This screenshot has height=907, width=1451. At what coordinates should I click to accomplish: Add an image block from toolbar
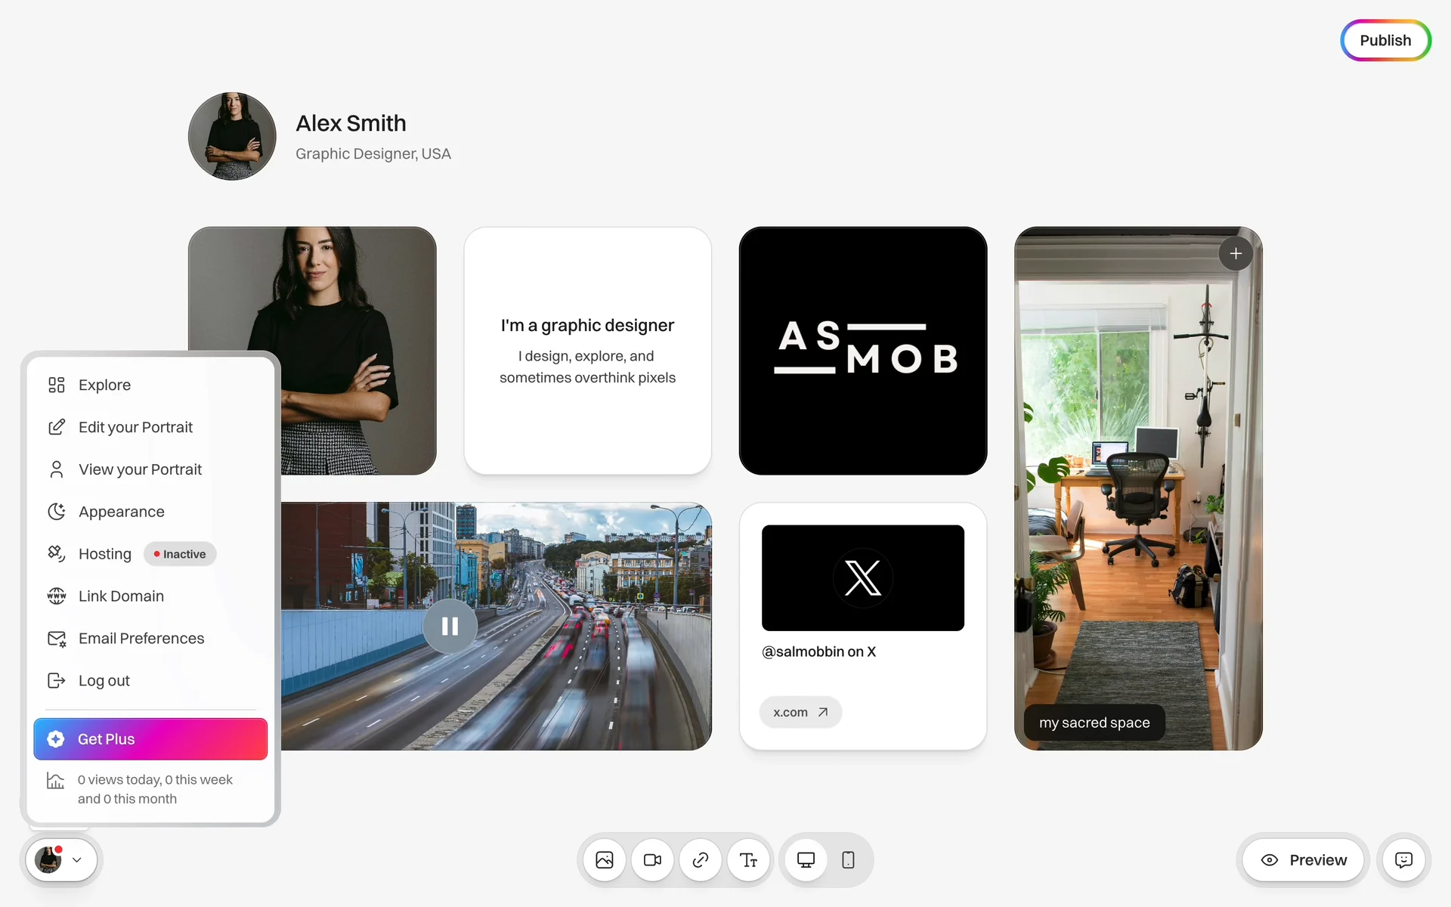[605, 860]
